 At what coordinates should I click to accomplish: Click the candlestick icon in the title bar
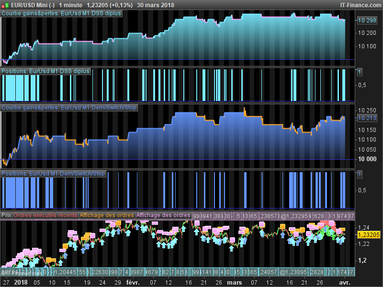[x=5, y=5]
